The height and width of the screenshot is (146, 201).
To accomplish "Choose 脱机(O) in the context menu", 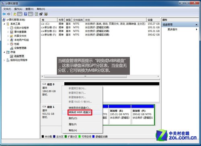I will [x=82, y=118].
